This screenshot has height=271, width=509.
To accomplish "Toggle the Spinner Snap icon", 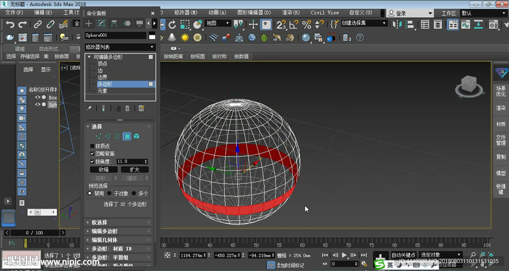I will pos(319,24).
